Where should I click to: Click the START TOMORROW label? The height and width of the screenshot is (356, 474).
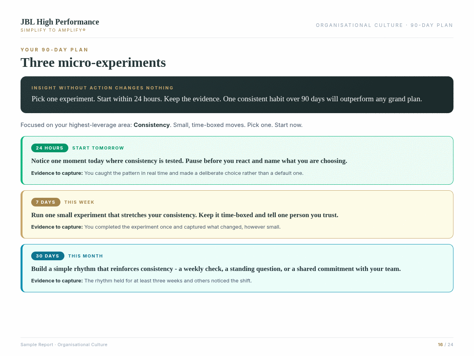(98, 148)
